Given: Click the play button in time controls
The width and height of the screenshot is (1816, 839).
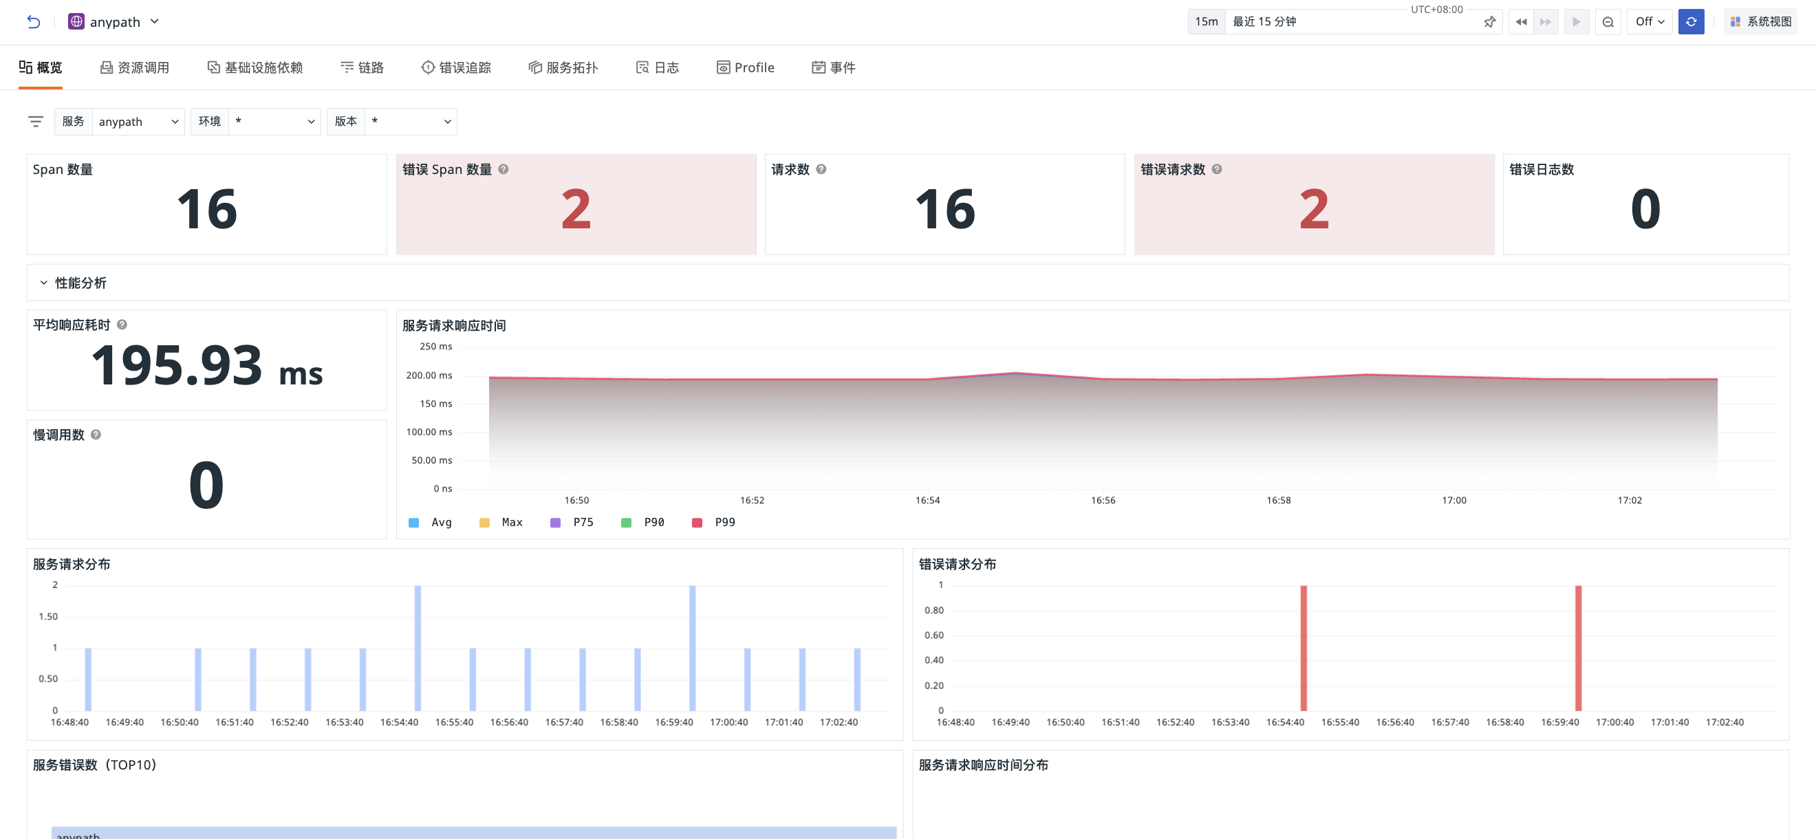Looking at the screenshot, I should click(1577, 22).
